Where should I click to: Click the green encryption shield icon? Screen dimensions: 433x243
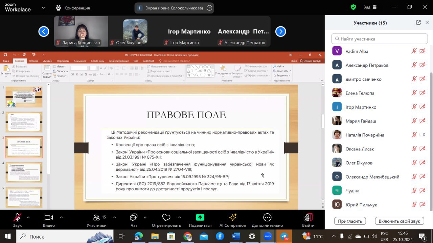(x=353, y=7)
